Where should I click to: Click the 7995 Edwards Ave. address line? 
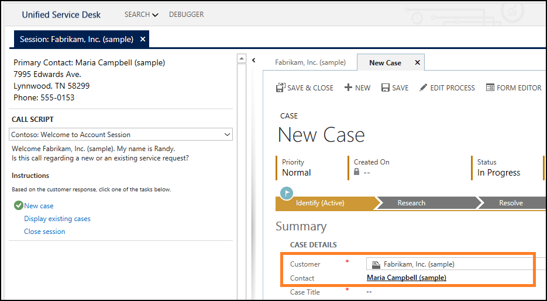click(47, 75)
